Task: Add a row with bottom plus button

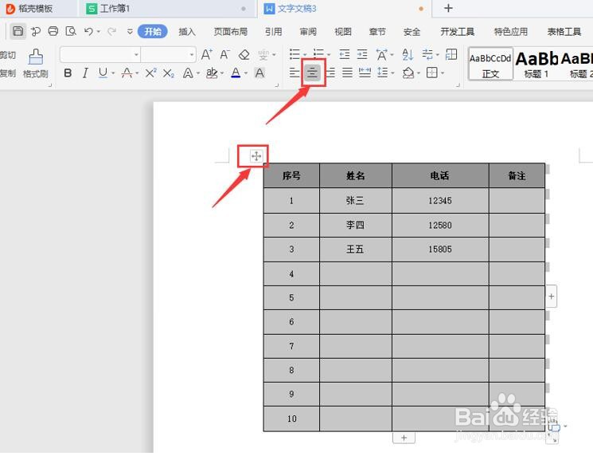Action: (x=404, y=438)
